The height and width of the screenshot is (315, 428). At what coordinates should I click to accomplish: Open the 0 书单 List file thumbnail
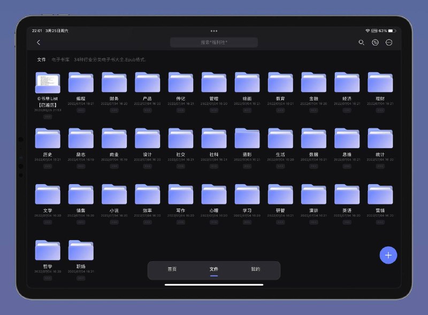point(48,82)
